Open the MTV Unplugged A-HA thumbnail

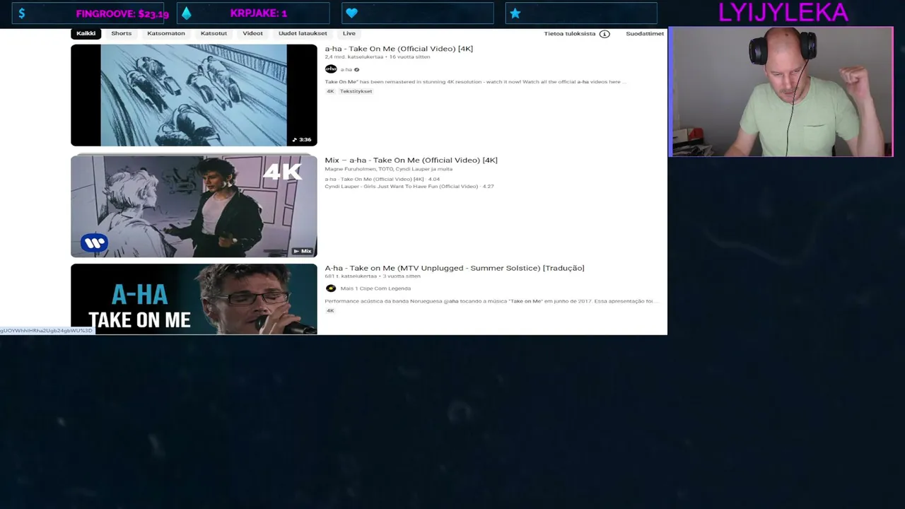(x=194, y=299)
